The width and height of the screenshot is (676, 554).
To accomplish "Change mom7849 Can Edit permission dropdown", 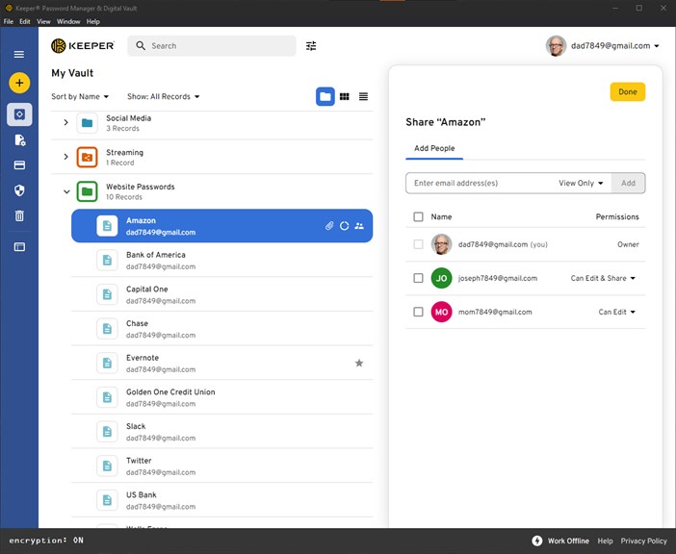I will (x=617, y=312).
